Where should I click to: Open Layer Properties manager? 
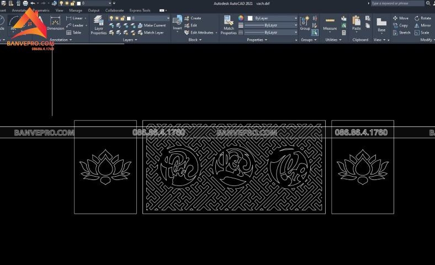98,25
